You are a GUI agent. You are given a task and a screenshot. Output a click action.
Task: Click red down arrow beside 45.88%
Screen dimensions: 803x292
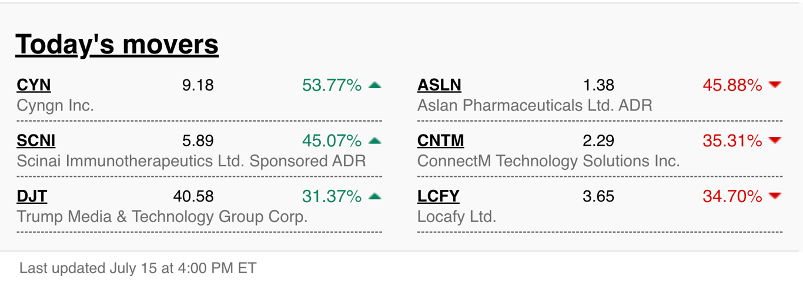pos(775,85)
